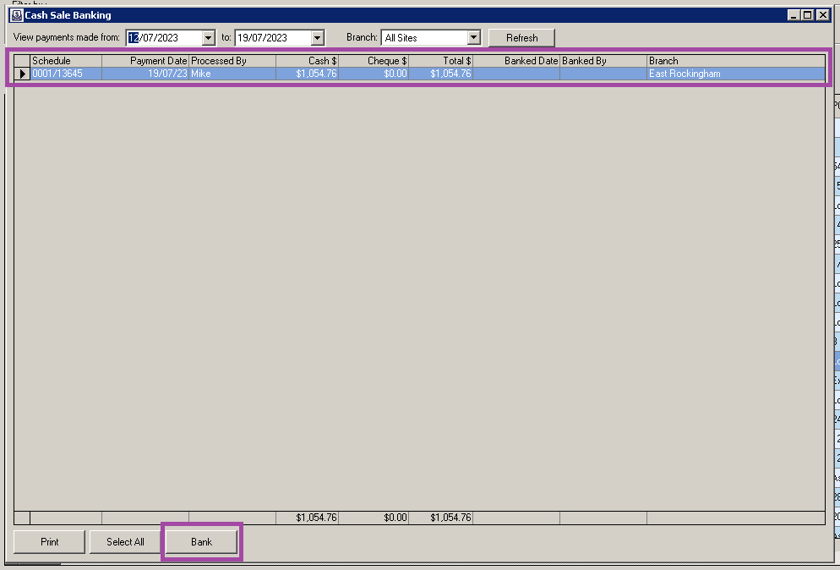Minimize the Cash Sale Banking window

[794, 15]
